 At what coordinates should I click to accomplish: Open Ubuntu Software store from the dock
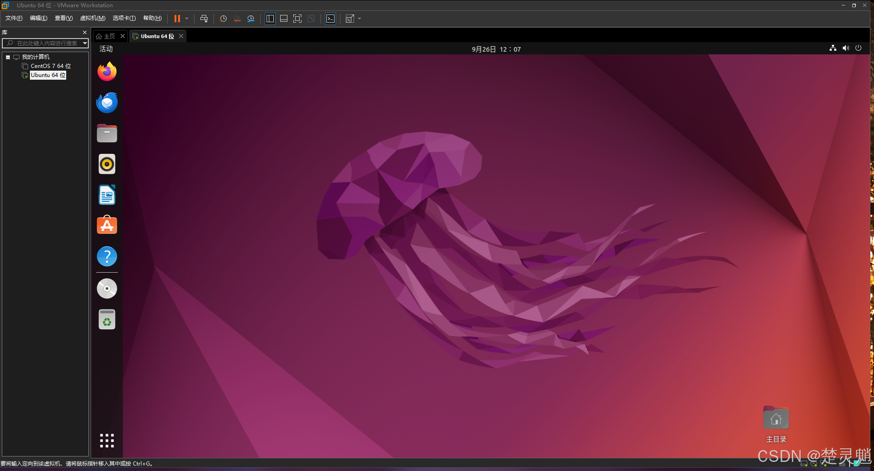tap(107, 226)
